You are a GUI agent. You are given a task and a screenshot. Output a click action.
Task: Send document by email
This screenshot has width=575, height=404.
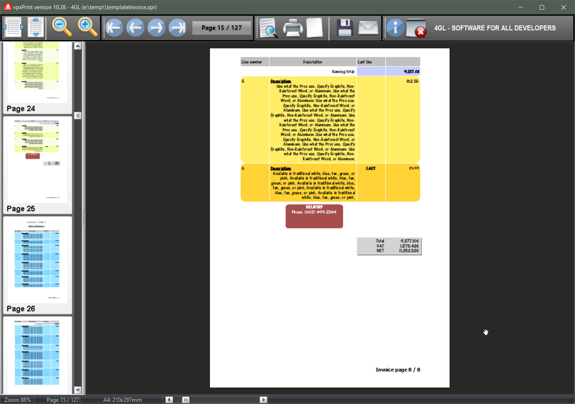click(x=368, y=28)
